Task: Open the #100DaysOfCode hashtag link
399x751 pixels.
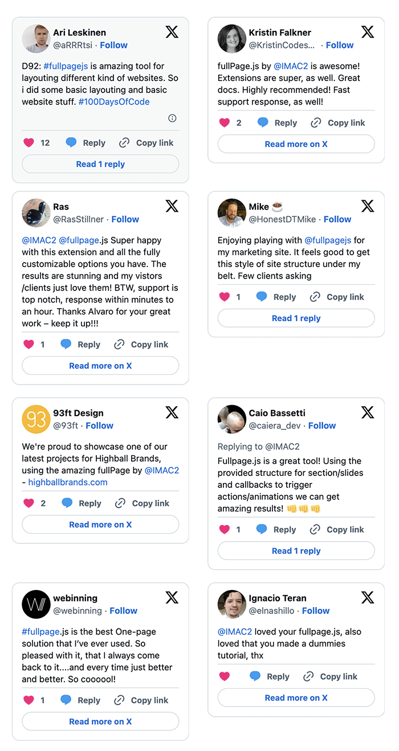Action: click(114, 102)
